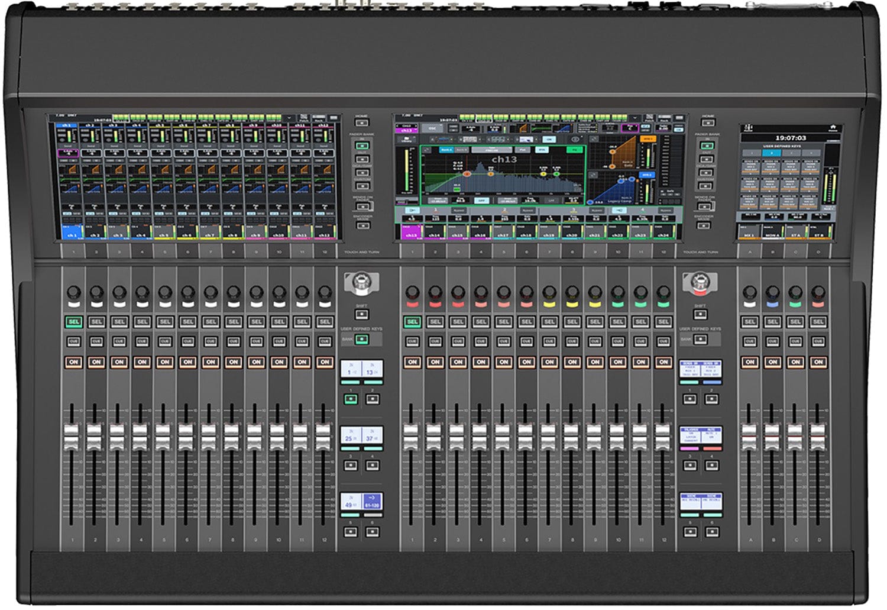Screen dimensions: 887x610
Task: Toggle CUE key for left bank channel 8
Action: [x=234, y=341]
